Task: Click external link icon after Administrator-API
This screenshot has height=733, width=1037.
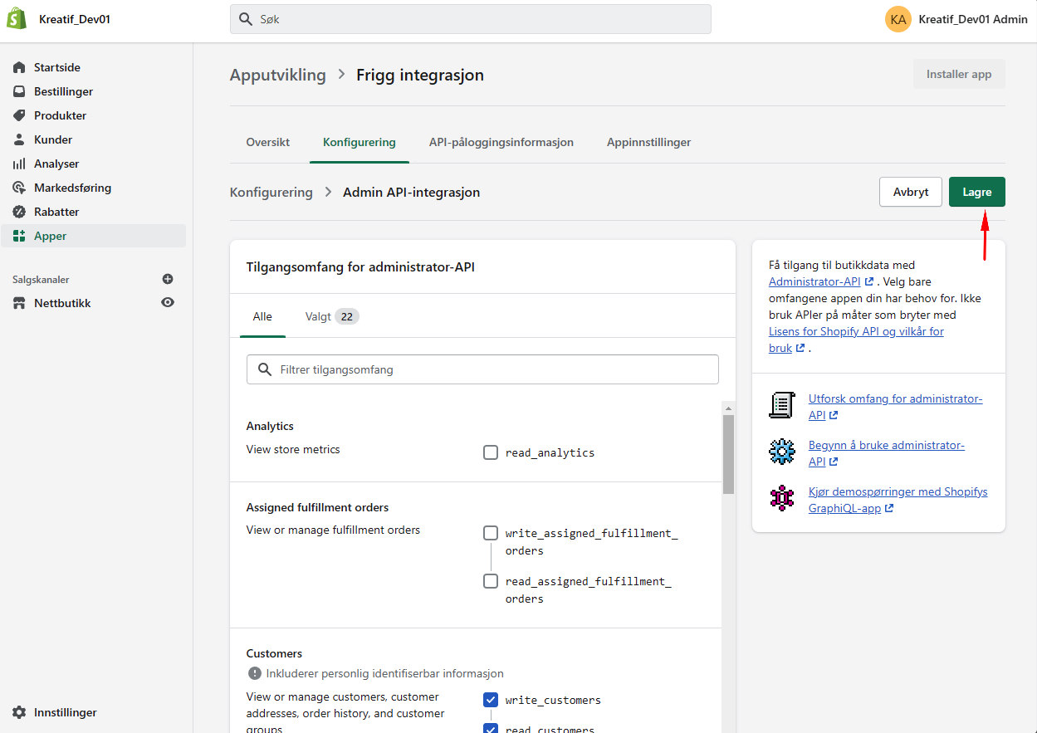Action: pos(869,282)
